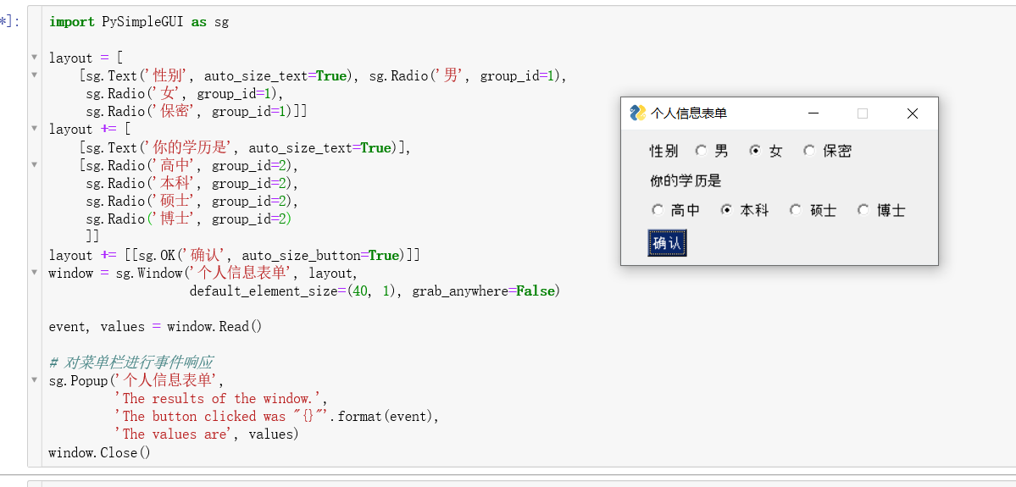Viewport: 1016px width, 487px height.
Task: Pick the 高中 education radio button
Action: tap(658, 210)
